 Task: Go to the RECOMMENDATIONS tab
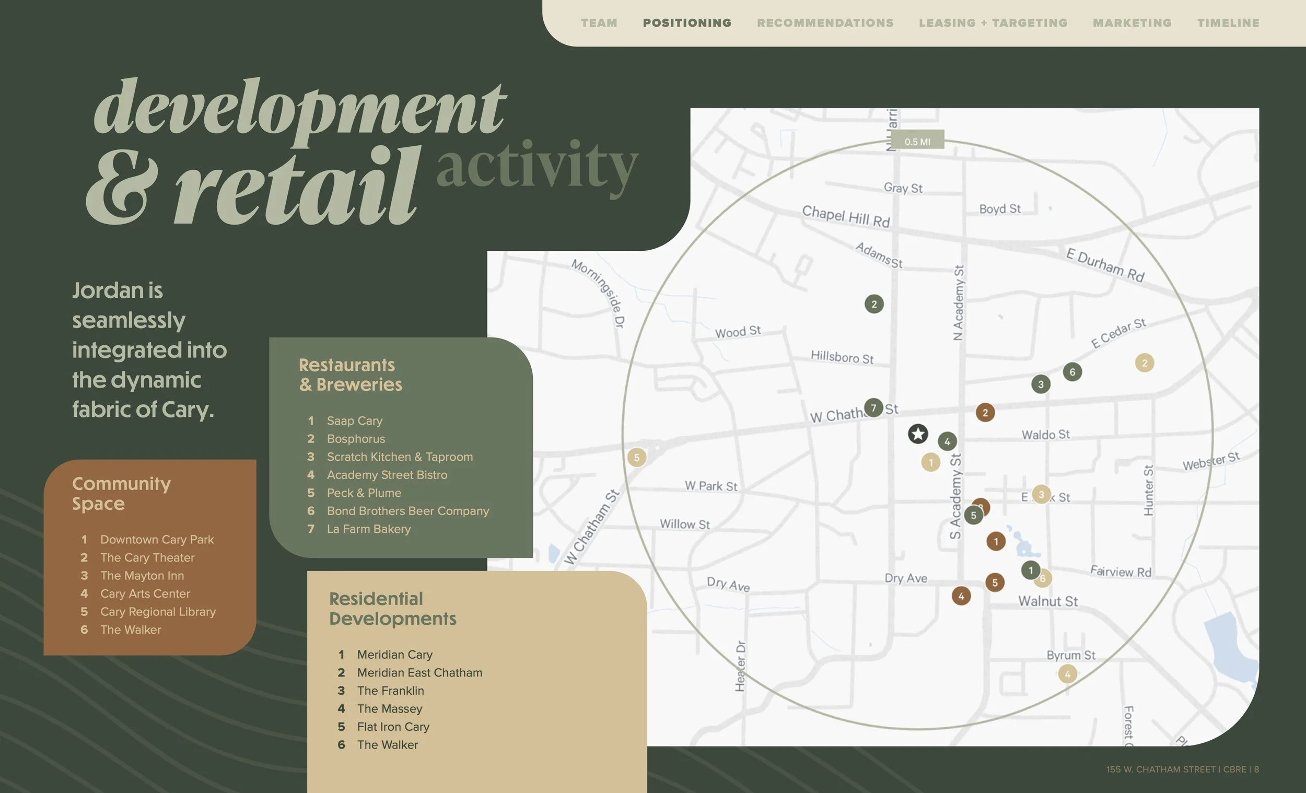point(825,23)
